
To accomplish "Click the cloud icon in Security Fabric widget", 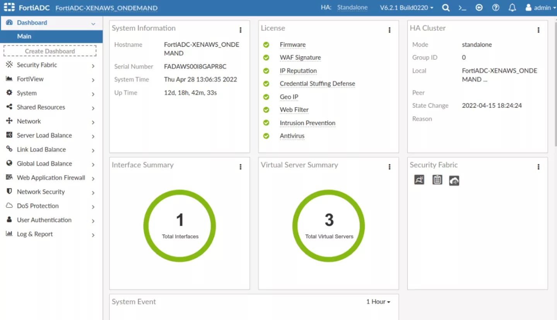I will [x=454, y=180].
